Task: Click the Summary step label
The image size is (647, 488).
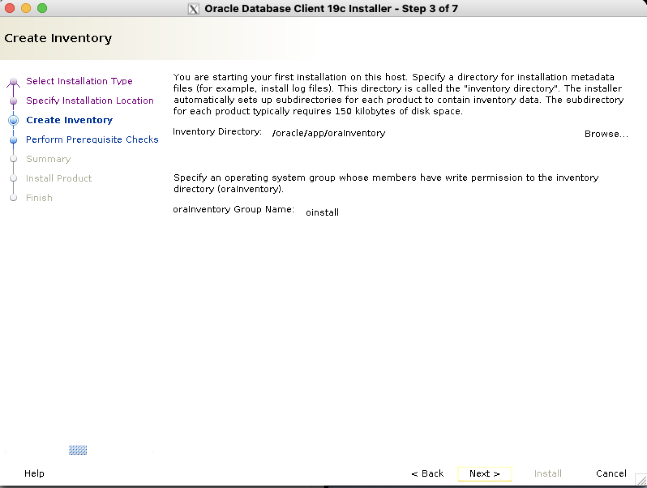Action: [48, 159]
